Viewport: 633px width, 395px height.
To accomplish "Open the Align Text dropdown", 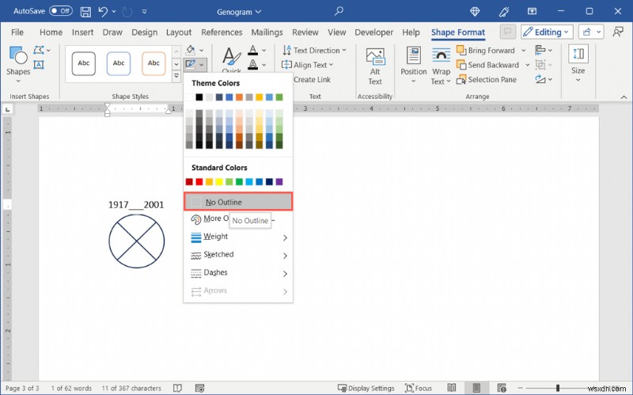I will coord(331,65).
